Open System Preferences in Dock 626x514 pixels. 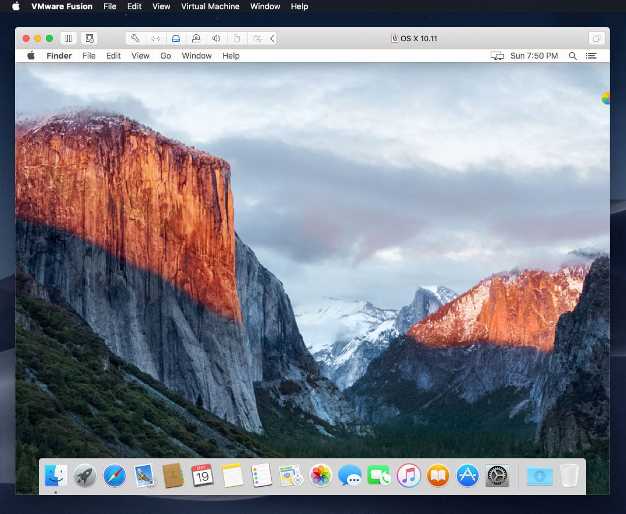click(497, 476)
